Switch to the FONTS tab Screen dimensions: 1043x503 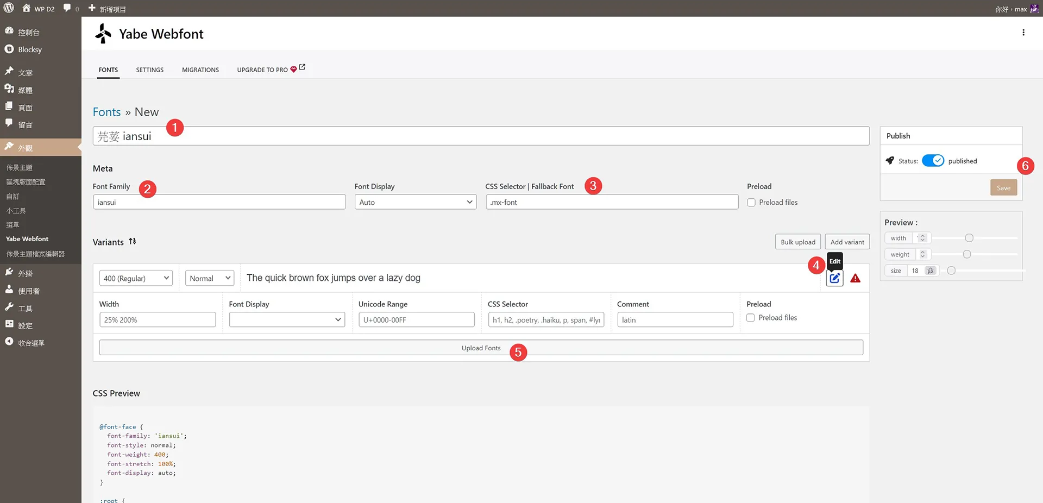[x=108, y=70]
